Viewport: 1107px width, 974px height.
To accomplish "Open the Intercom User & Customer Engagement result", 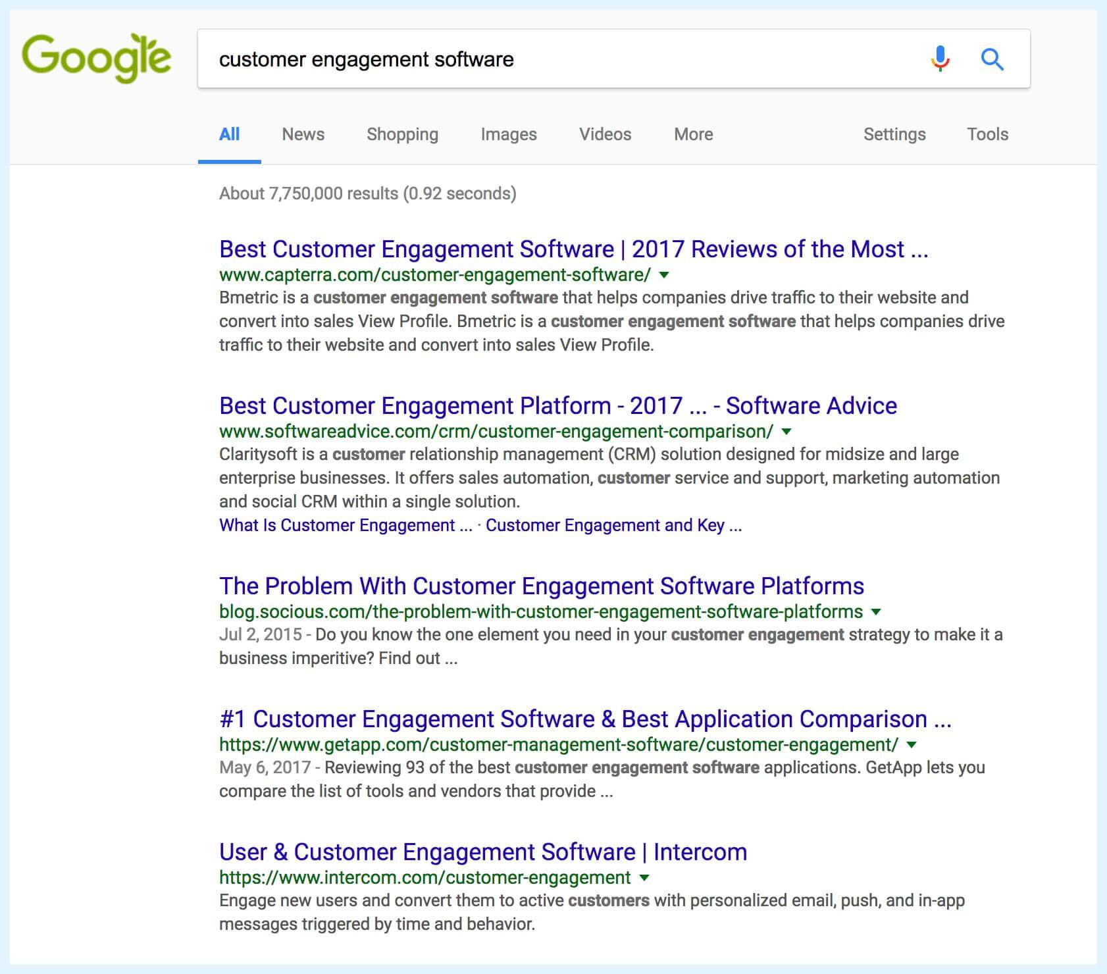I will 482,852.
